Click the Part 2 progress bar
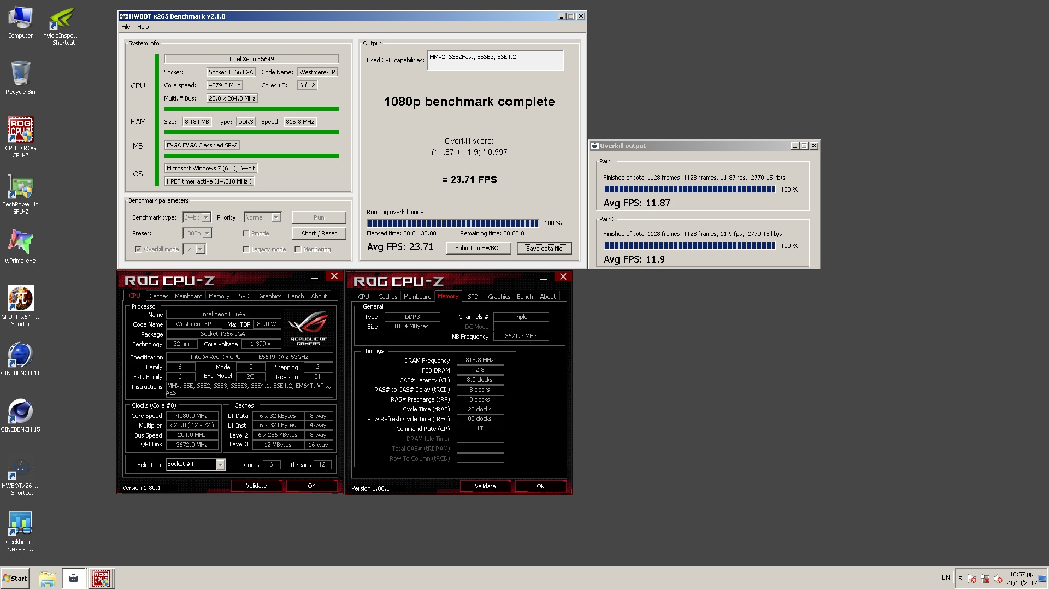Screen dimensions: 1049x590 click(689, 246)
